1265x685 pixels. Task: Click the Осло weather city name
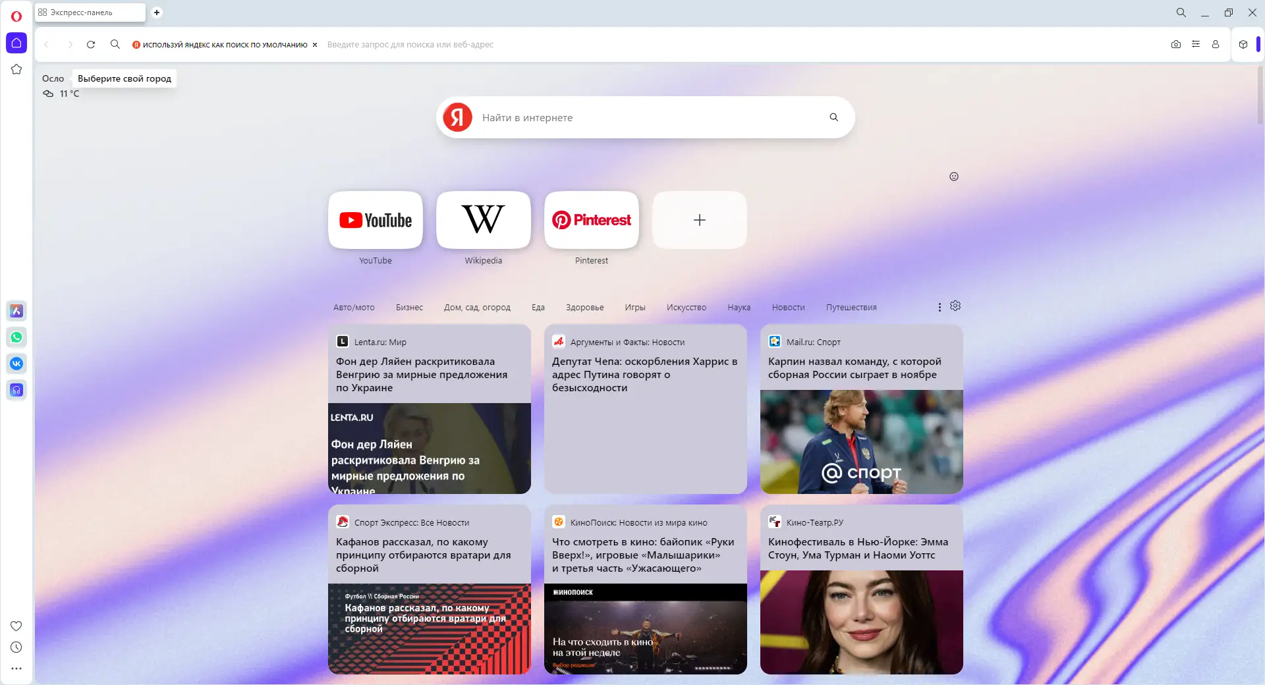(x=53, y=78)
